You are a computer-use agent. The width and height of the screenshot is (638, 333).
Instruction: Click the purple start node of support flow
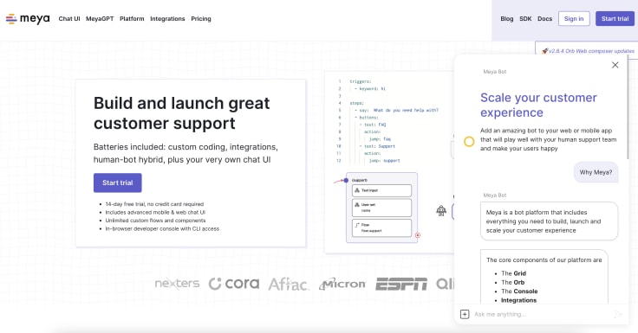(x=346, y=180)
